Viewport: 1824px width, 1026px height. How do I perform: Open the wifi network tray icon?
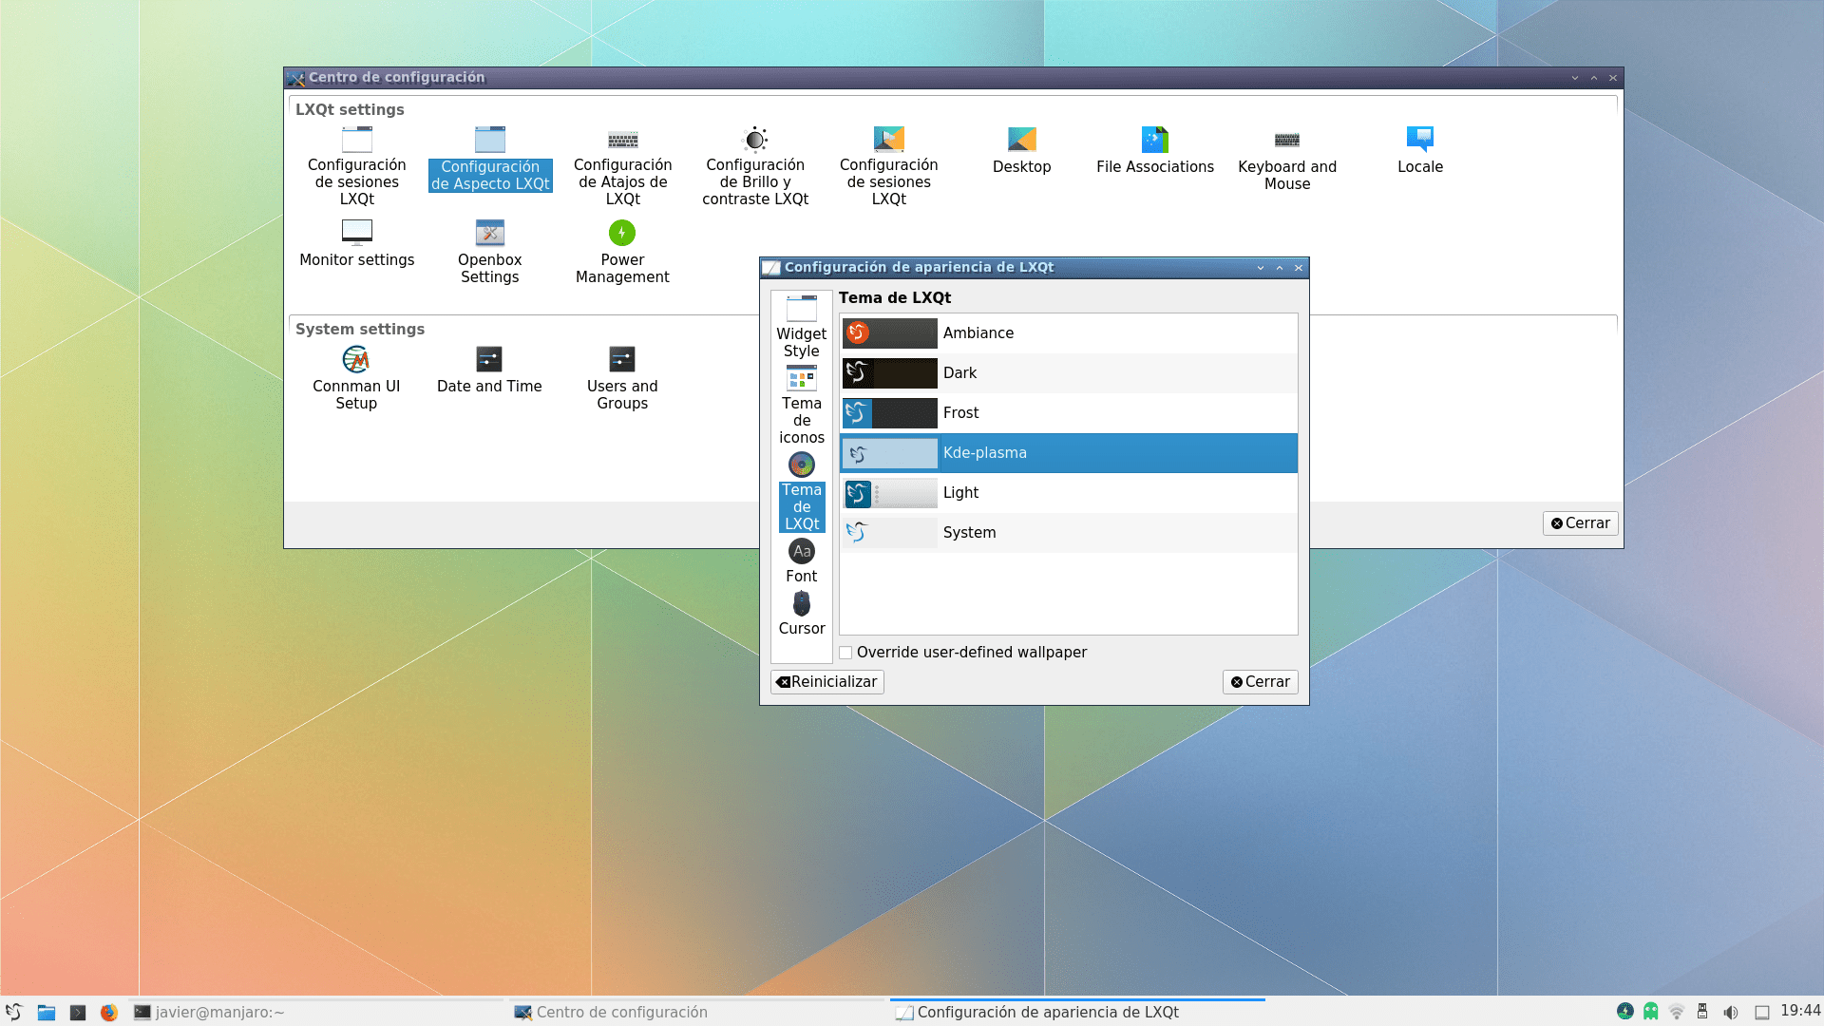[1677, 1012]
